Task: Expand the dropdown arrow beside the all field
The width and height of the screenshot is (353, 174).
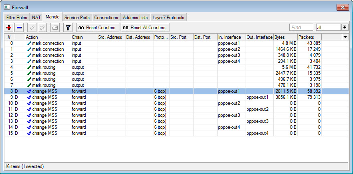Action: (x=345, y=28)
